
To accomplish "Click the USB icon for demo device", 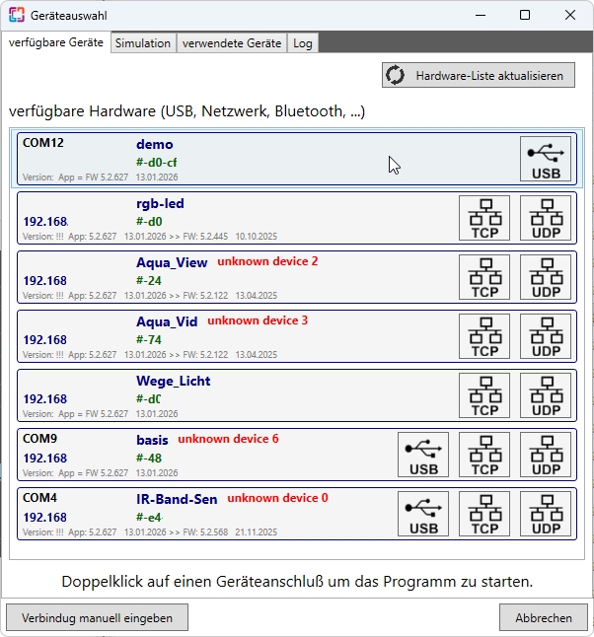I will (546, 159).
